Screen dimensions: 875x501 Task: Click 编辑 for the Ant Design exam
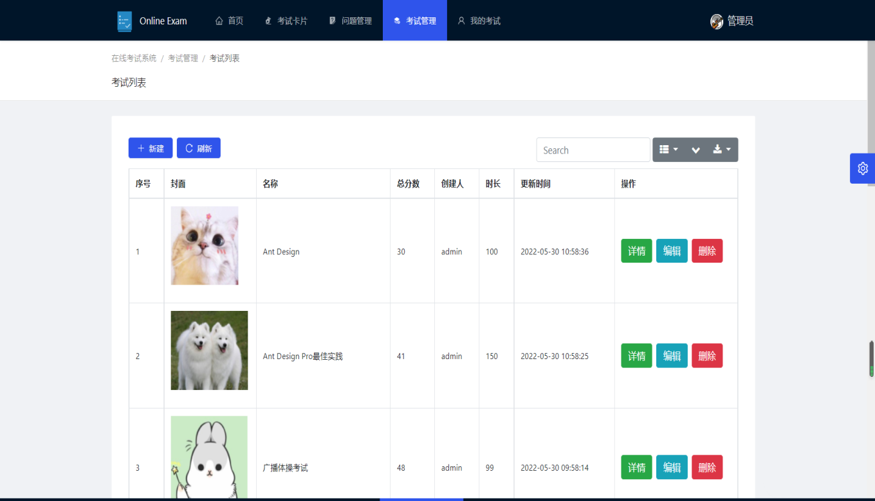[x=672, y=251]
